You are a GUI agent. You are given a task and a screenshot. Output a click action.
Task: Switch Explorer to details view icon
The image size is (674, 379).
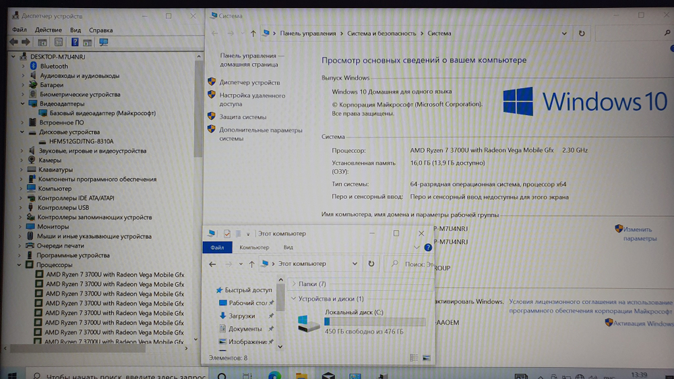pos(414,357)
